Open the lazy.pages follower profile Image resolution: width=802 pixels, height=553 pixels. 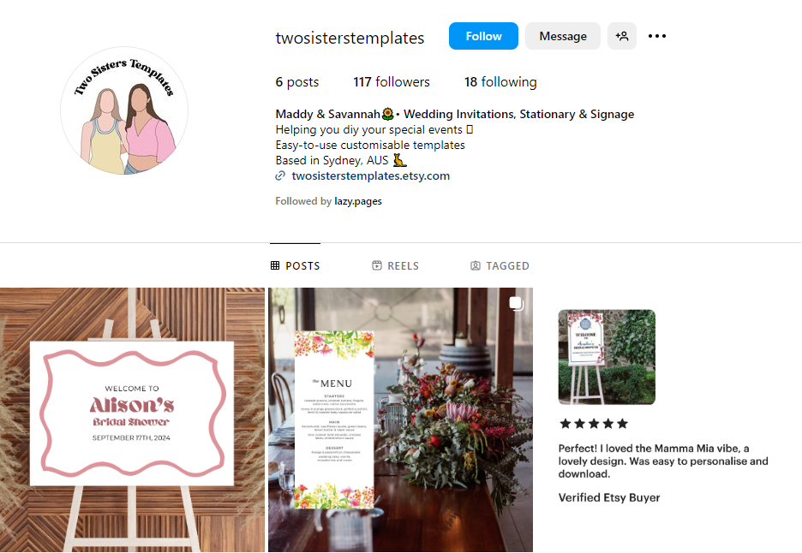[358, 201]
